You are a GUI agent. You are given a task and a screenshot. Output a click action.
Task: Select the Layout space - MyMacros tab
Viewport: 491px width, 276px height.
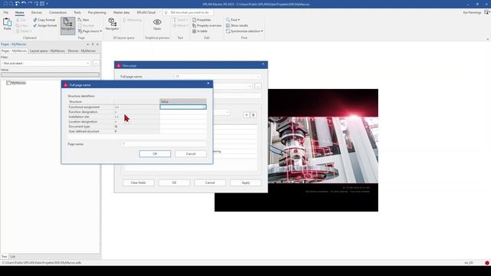(48, 51)
